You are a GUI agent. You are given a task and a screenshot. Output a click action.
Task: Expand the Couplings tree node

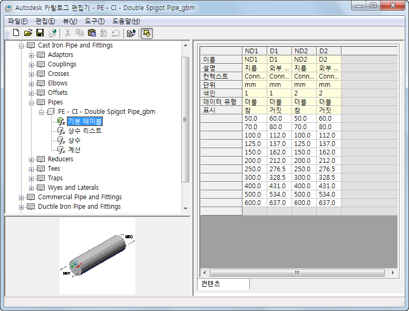pos(31,65)
